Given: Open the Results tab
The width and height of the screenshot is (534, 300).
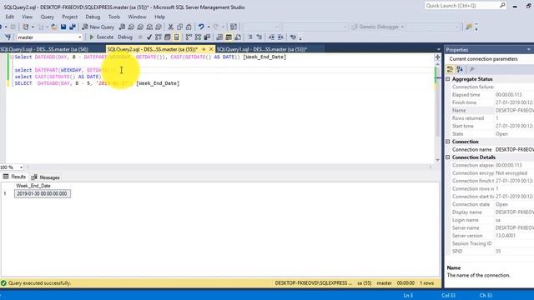Looking at the screenshot, I should [x=15, y=177].
